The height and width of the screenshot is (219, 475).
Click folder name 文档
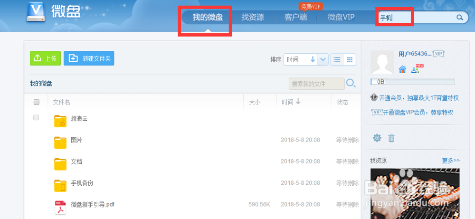click(76, 162)
